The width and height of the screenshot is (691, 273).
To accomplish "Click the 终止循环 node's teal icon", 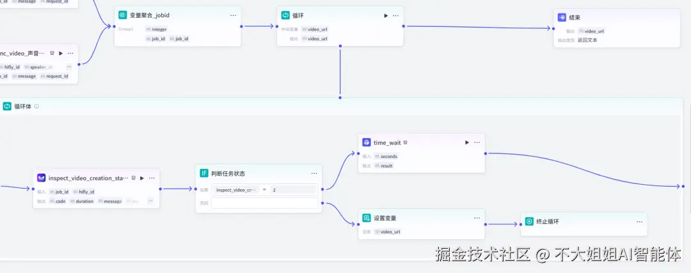I will point(529,221).
